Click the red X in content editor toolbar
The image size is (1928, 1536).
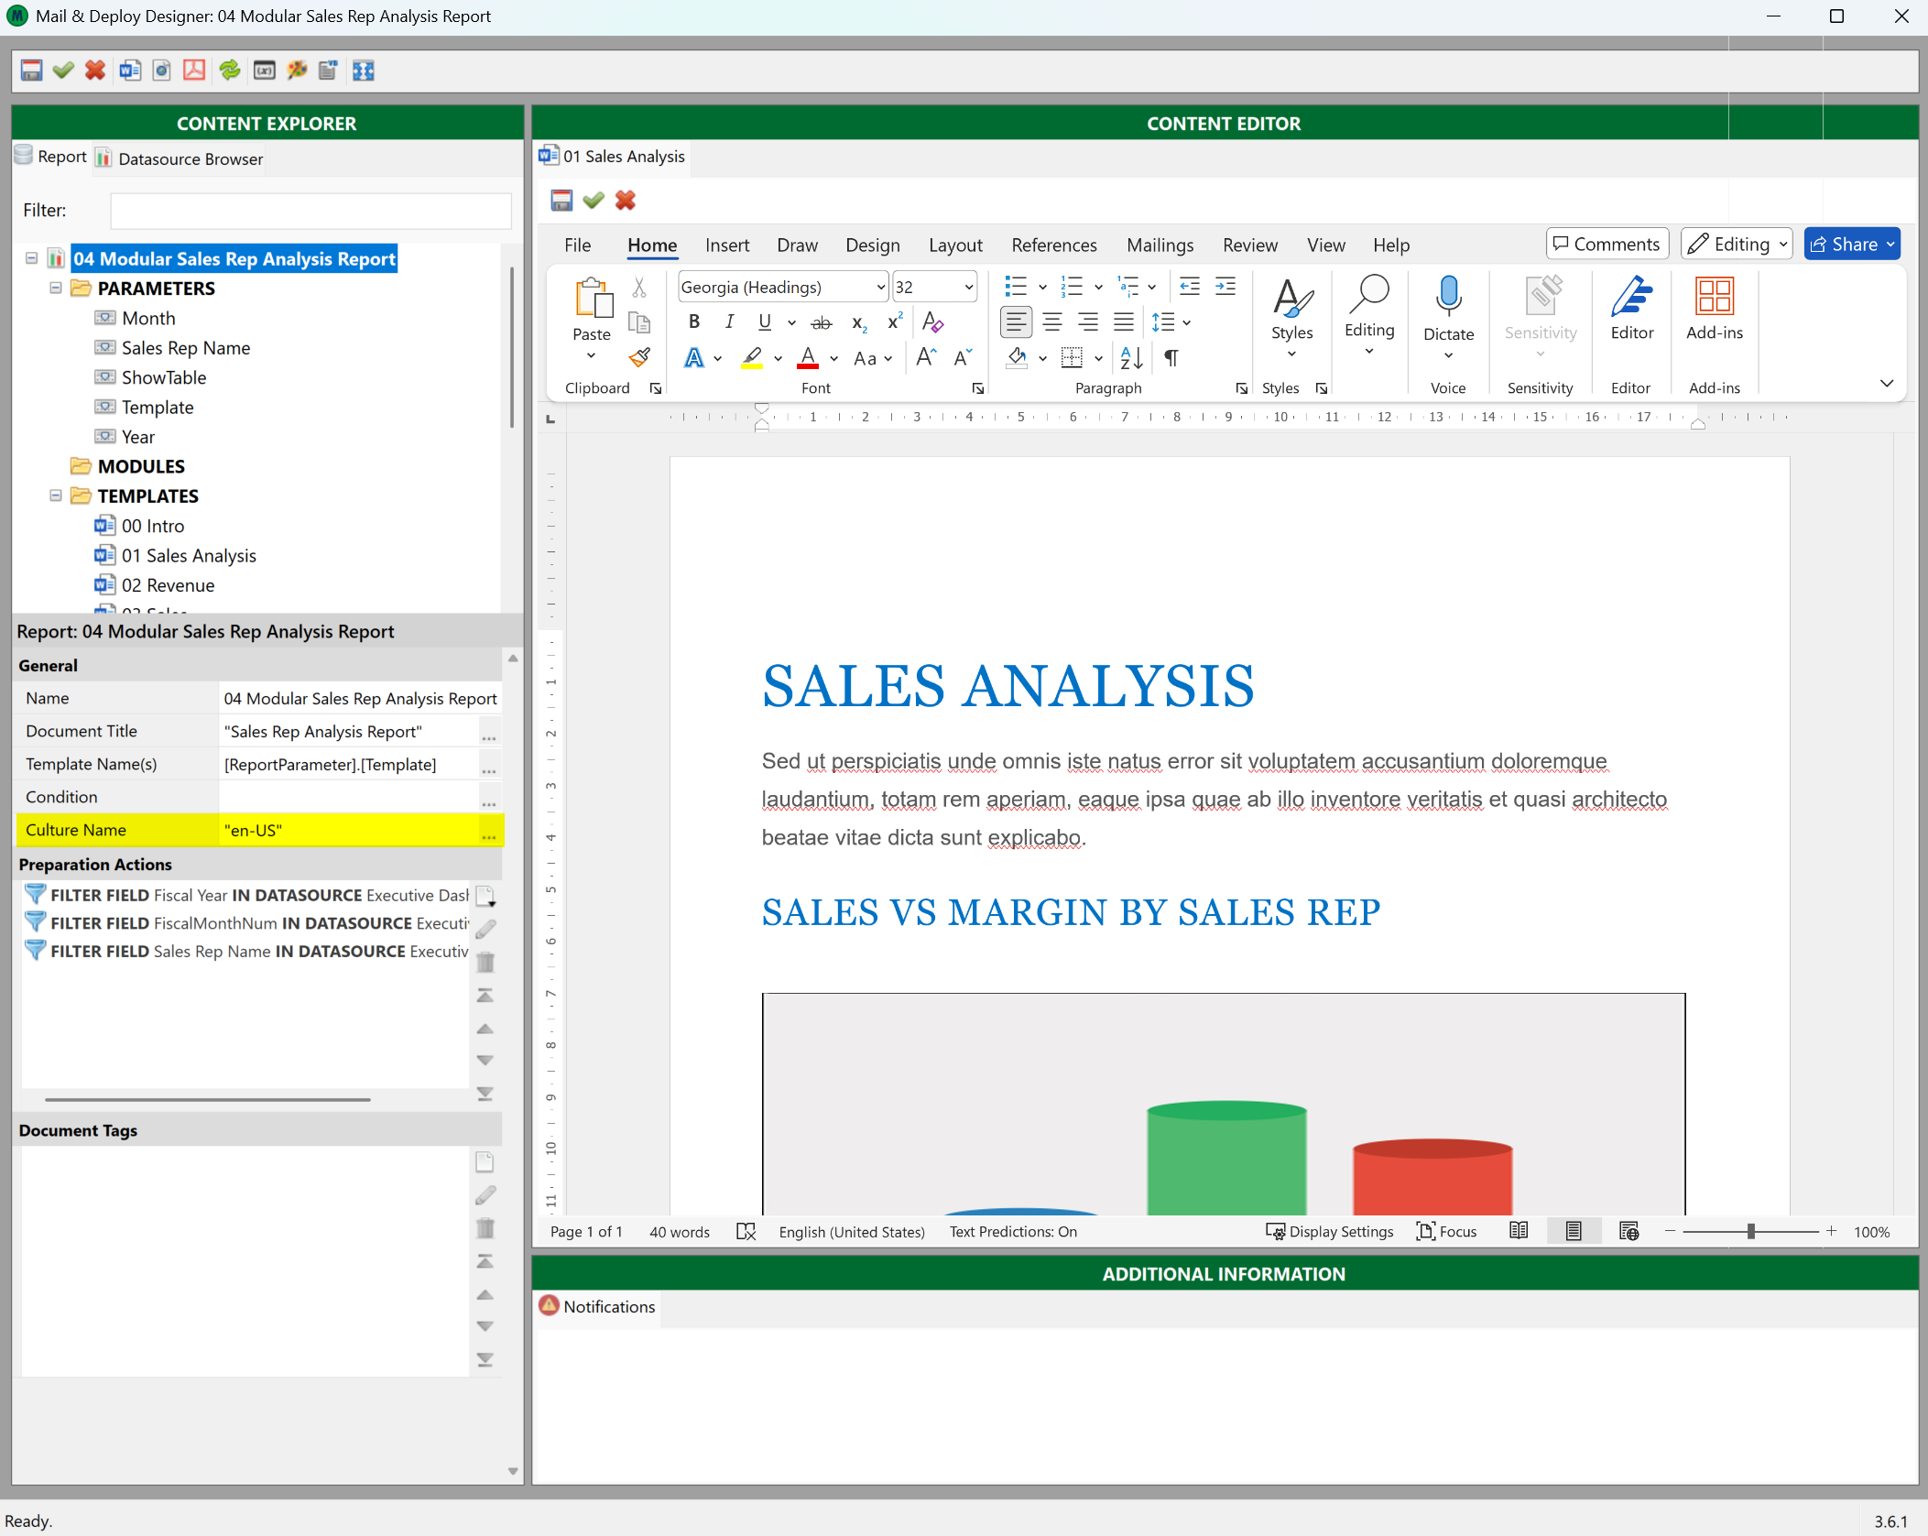tap(626, 201)
